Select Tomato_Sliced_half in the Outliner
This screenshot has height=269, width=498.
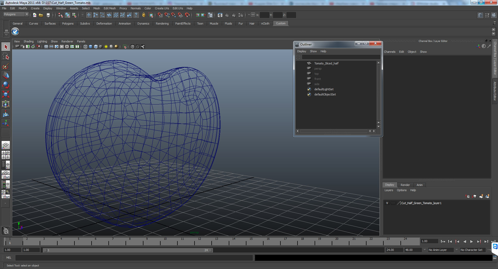(326, 63)
